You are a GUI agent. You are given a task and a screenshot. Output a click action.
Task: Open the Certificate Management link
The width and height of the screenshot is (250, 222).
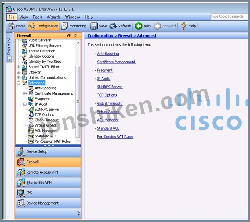click(x=116, y=62)
